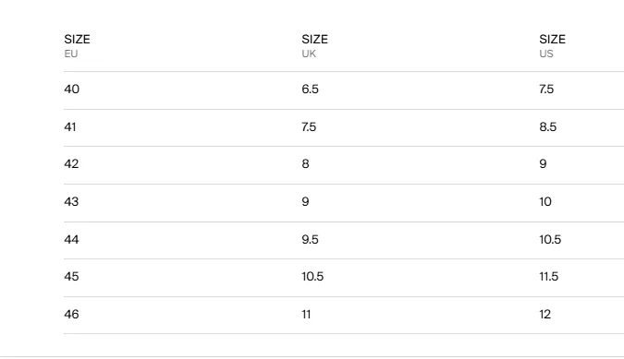Click the US size 11.5 value
The image size is (624, 359).
coord(549,276)
